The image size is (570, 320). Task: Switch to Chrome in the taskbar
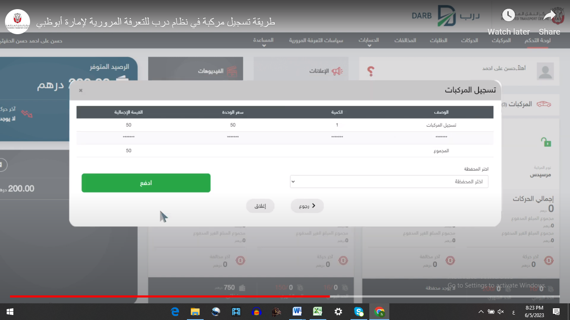(379, 312)
